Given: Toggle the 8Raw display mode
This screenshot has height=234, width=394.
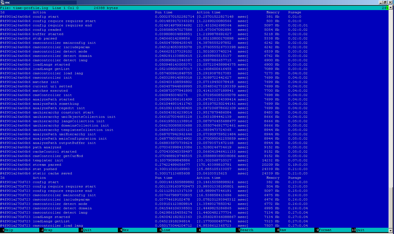Looking at the screenshot, I should coord(295,230).
